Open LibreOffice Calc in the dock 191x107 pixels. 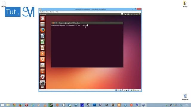coord(42,42)
